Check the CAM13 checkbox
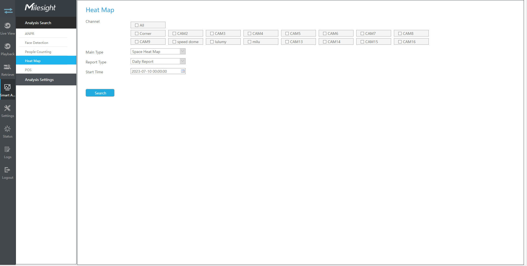Image resolution: width=527 pixels, height=266 pixels. click(287, 42)
